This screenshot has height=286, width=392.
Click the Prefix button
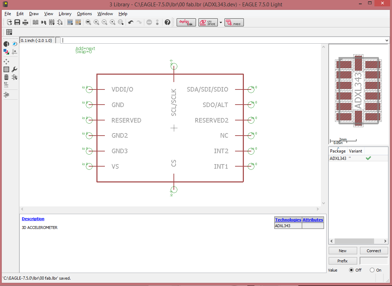pos(342,261)
